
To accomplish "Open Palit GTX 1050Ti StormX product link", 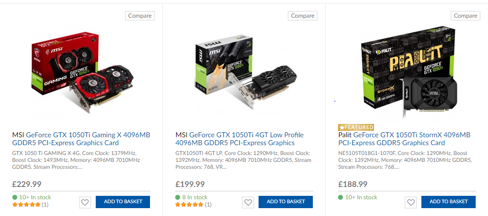I will (x=404, y=139).
